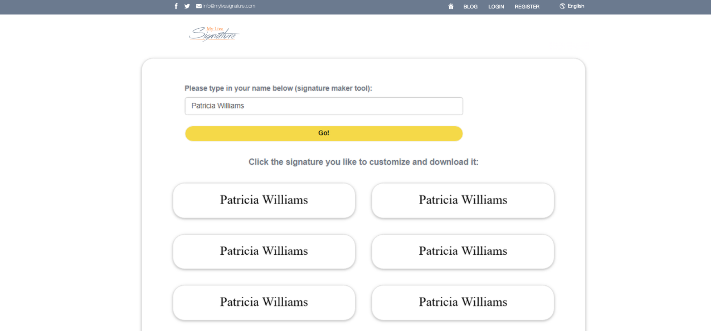Pick the bottom-right signature design
The height and width of the screenshot is (331, 711).
(463, 302)
